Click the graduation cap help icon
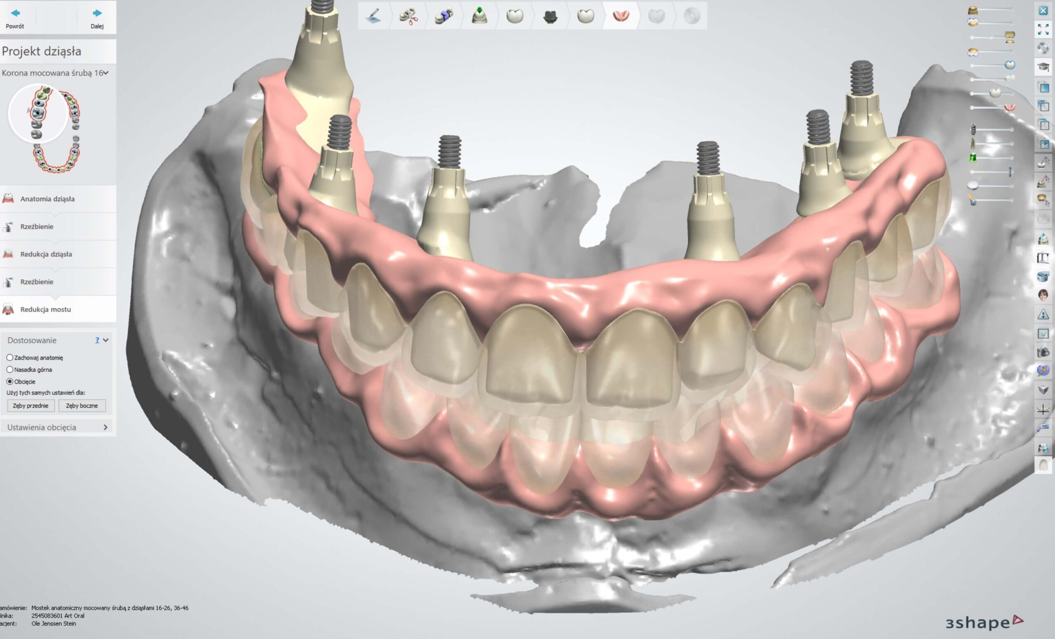This screenshot has width=1055, height=639. pyautogui.click(x=1043, y=67)
